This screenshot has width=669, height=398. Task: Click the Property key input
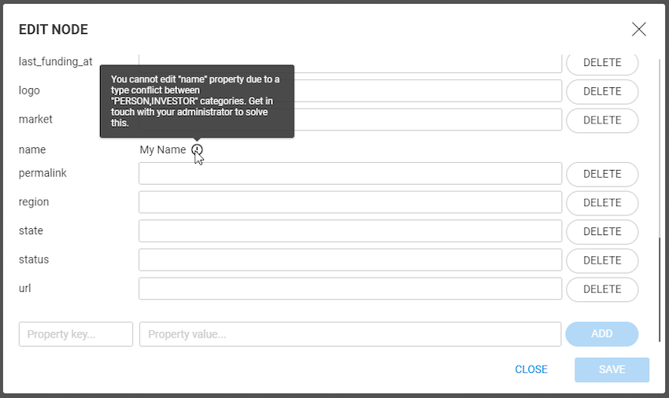pyautogui.click(x=76, y=334)
